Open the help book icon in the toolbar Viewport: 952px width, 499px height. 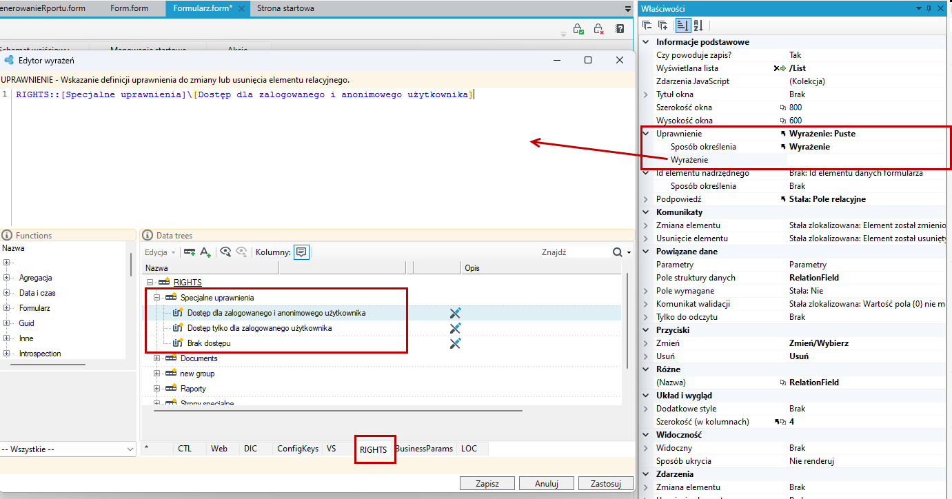click(620, 29)
